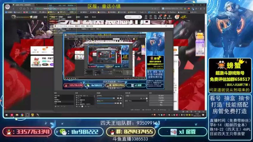
Task: Mute the first mixer channel speaker icon
Action: pyautogui.click(x=118, y=98)
